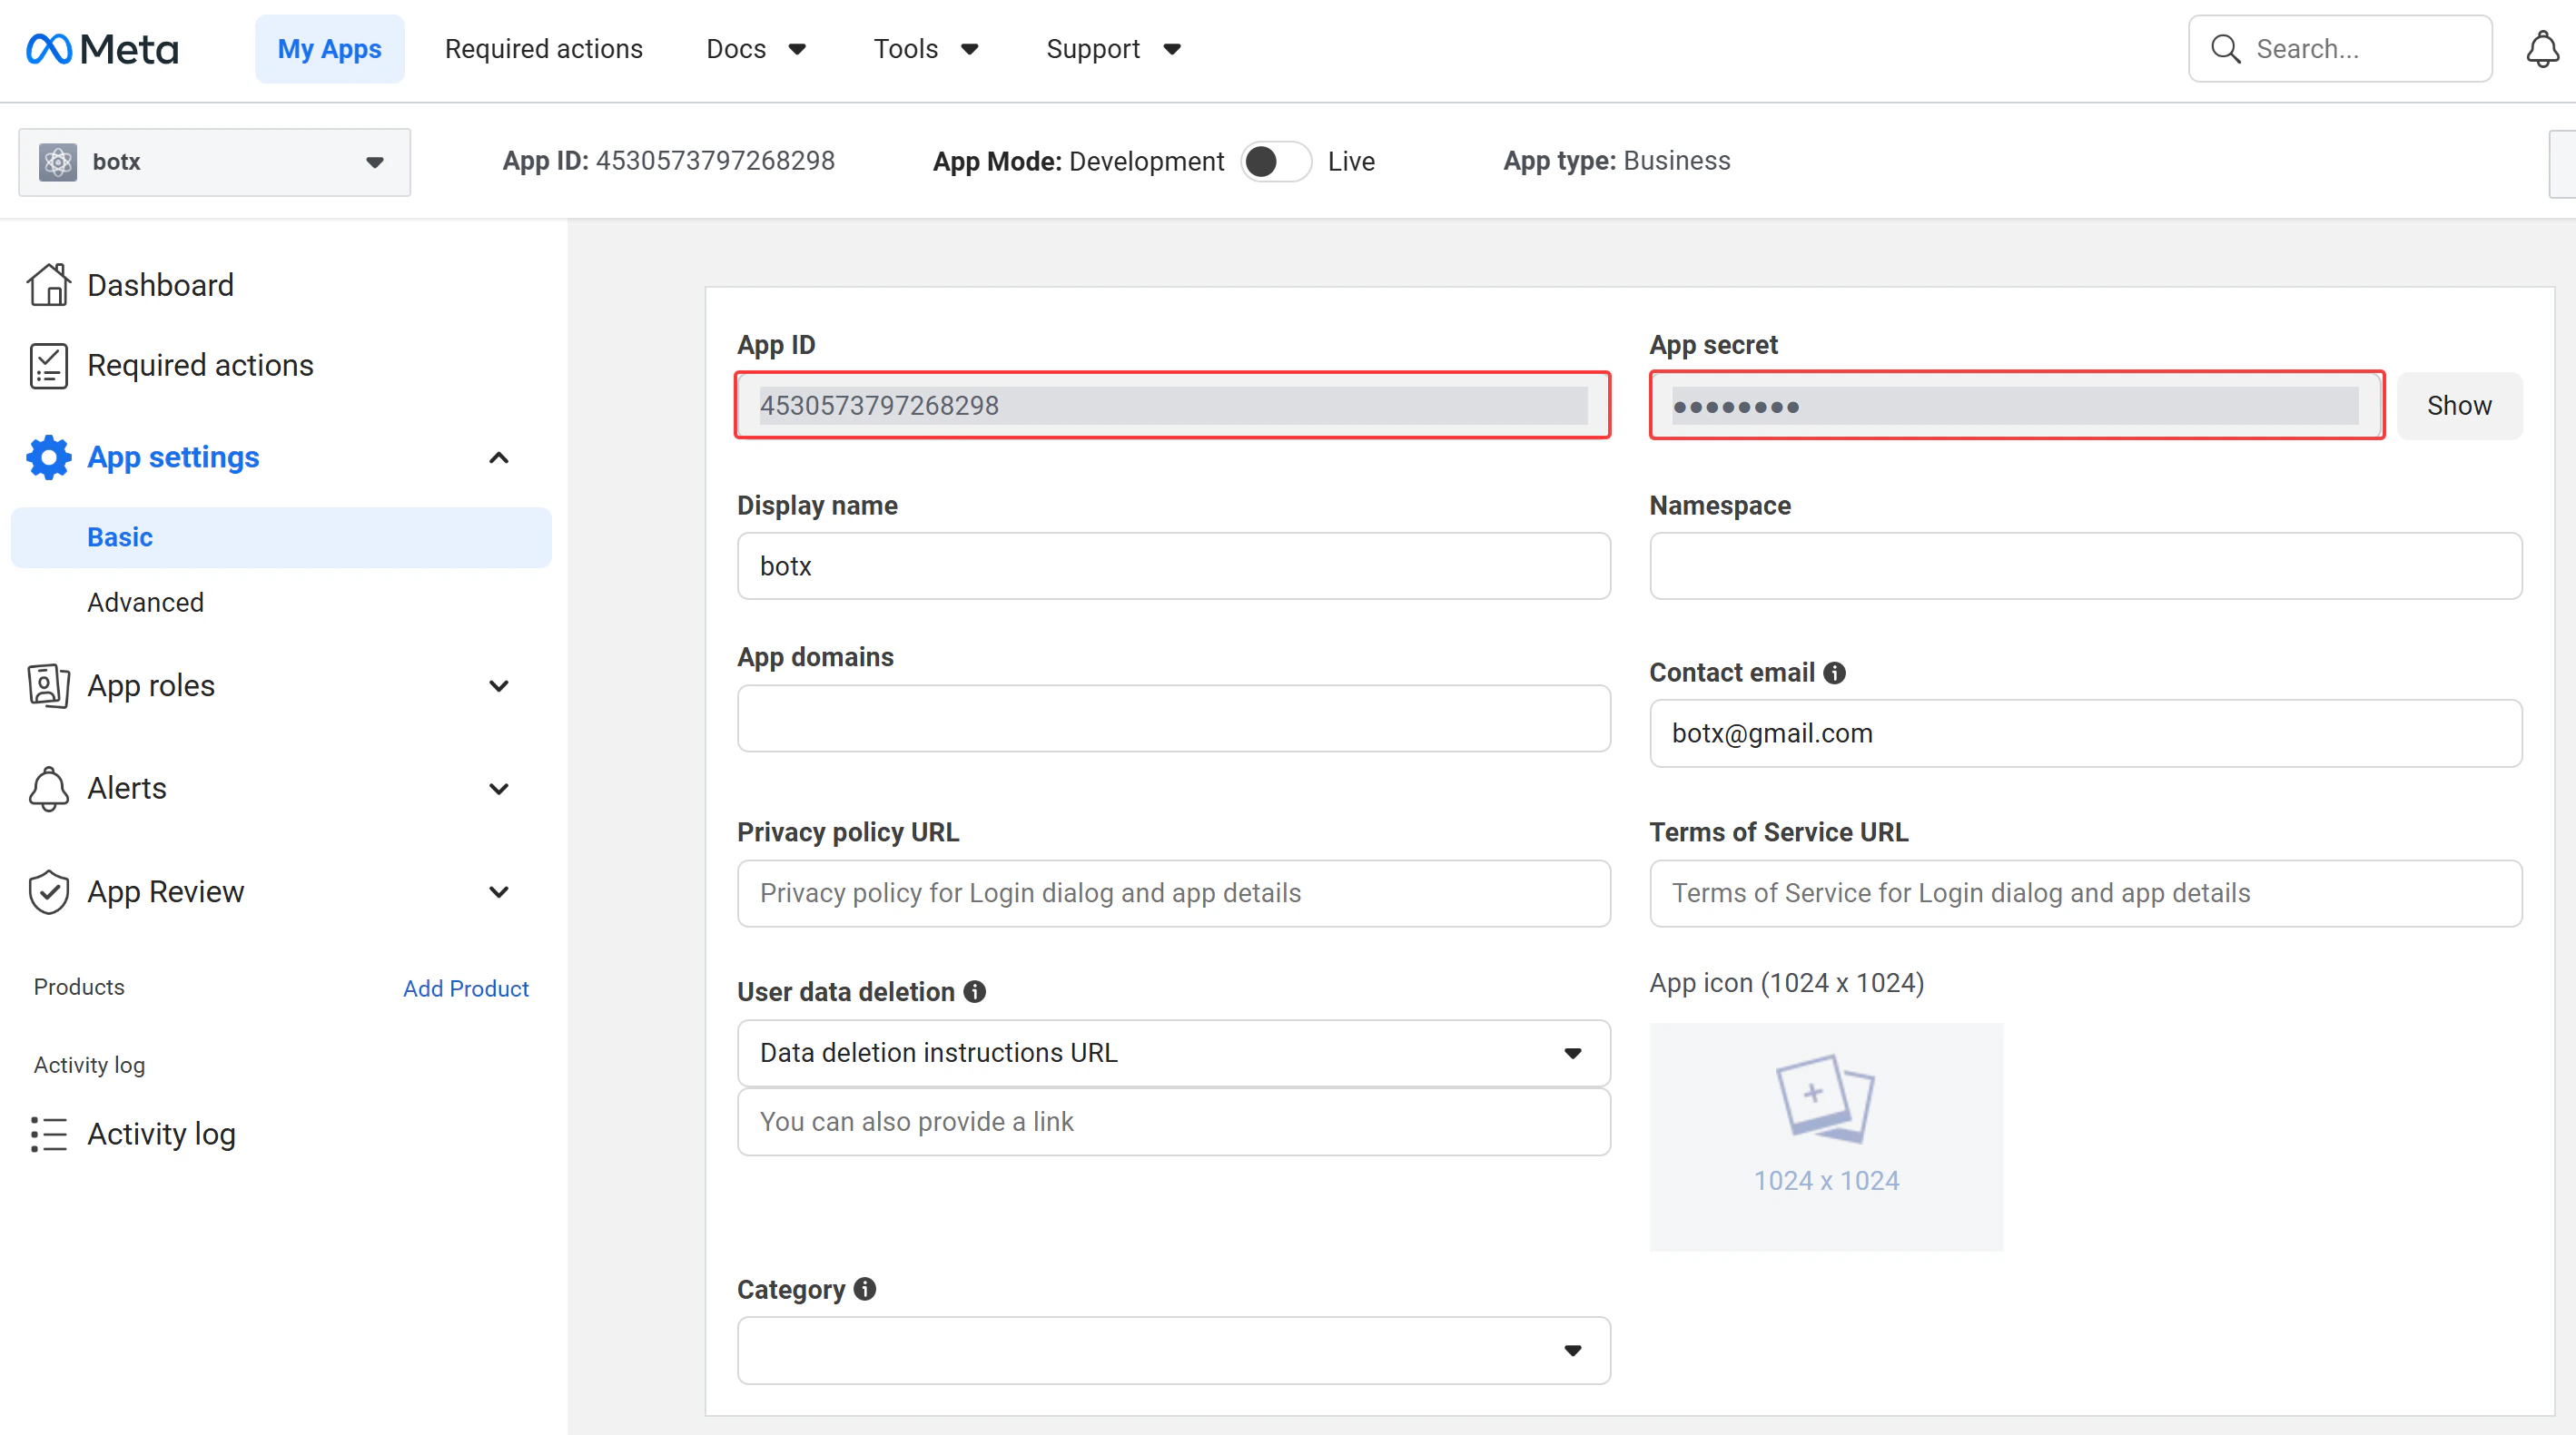Click the Privacy policy URL field
The width and height of the screenshot is (2576, 1435).
[1173, 893]
